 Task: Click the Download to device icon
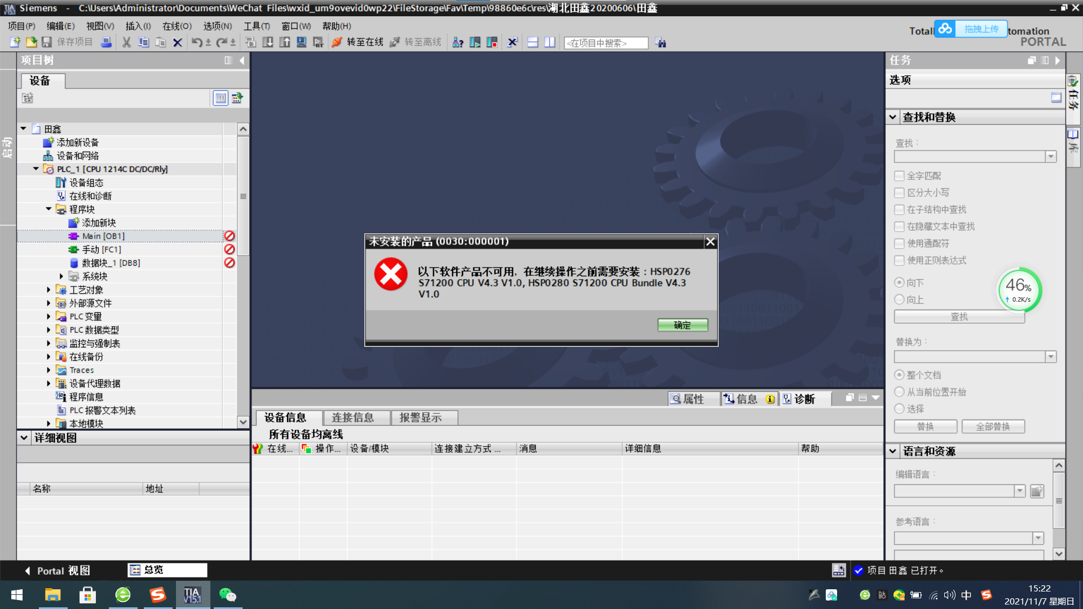coord(268,42)
